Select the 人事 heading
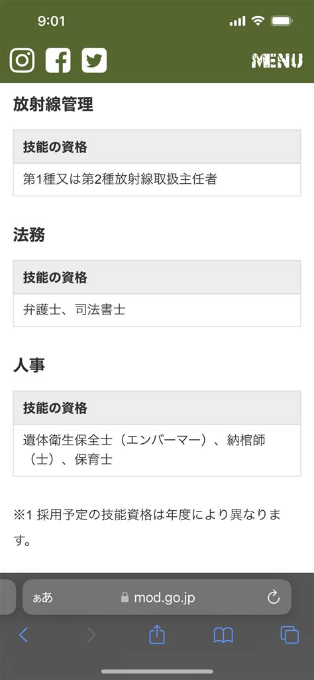Viewport: 314px width, 680px height. tap(29, 366)
